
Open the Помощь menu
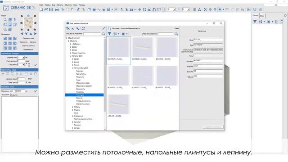82,5
